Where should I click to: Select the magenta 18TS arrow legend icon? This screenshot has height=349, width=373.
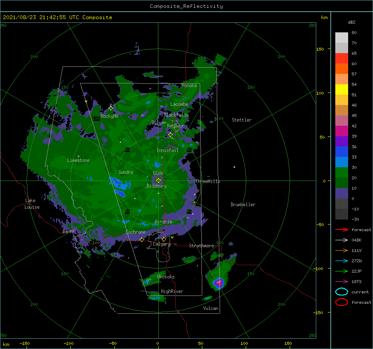[x=342, y=282]
